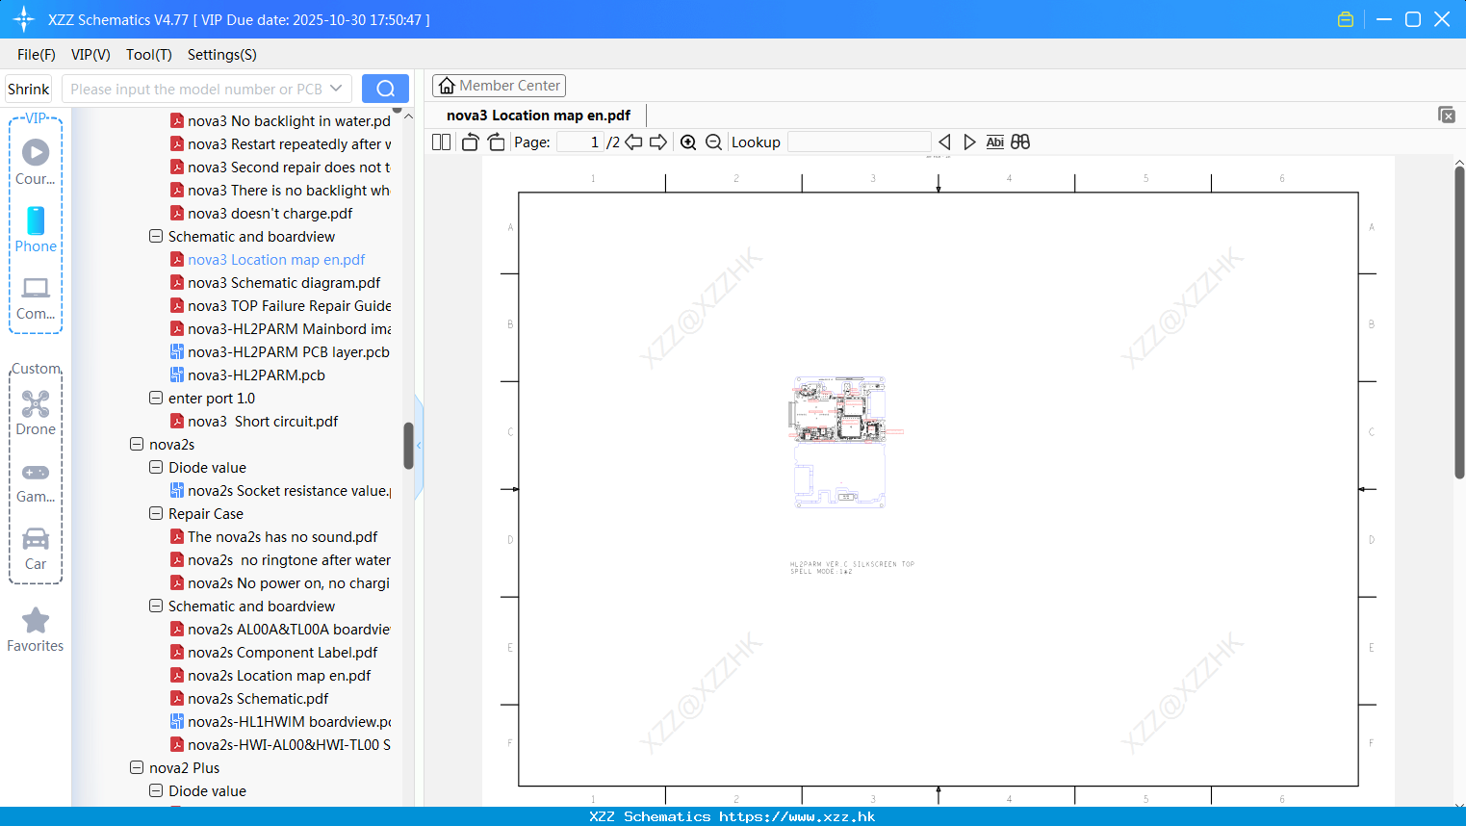This screenshot has height=826, width=1466.
Task: Find previous lookup result
Action: coord(944,142)
